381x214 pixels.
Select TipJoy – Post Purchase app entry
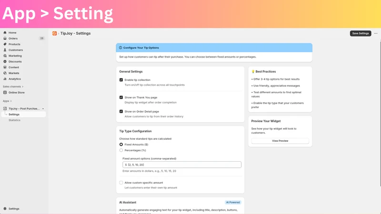pos(23,108)
